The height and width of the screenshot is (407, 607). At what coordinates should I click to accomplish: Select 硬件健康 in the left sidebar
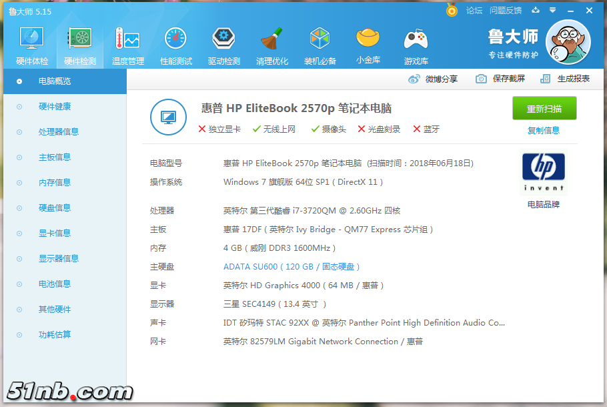click(x=54, y=107)
